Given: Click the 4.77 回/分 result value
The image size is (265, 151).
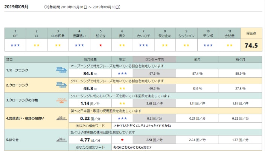Looking at the screenshot, I should tap(90, 140).
